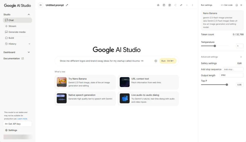Click the key icon on Get API key

click(6, 124)
